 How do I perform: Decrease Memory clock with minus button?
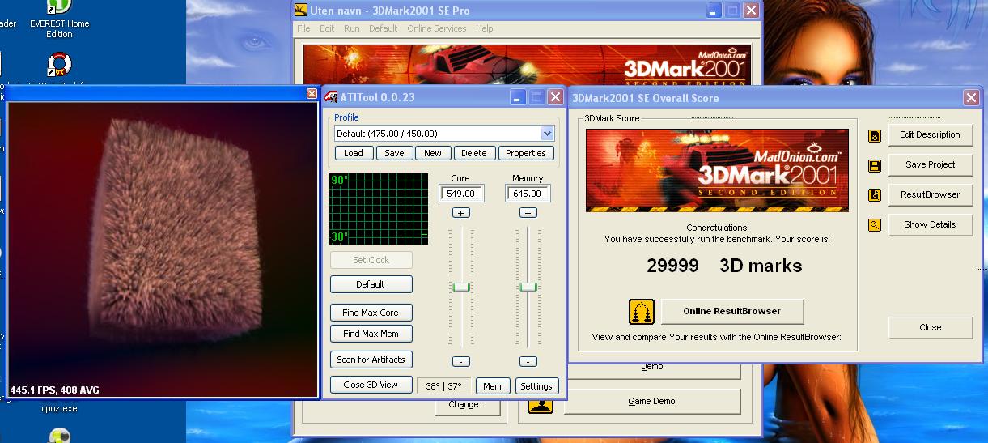528,361
